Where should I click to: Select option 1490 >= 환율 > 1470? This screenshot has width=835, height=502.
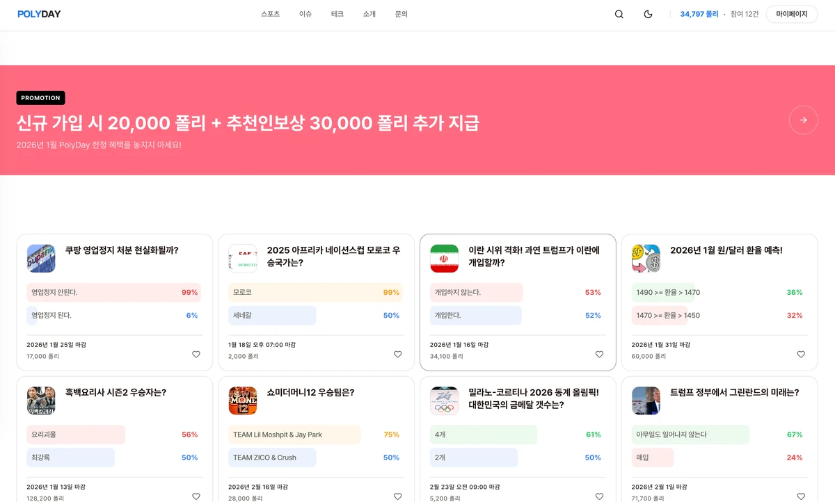coord(719,293)
